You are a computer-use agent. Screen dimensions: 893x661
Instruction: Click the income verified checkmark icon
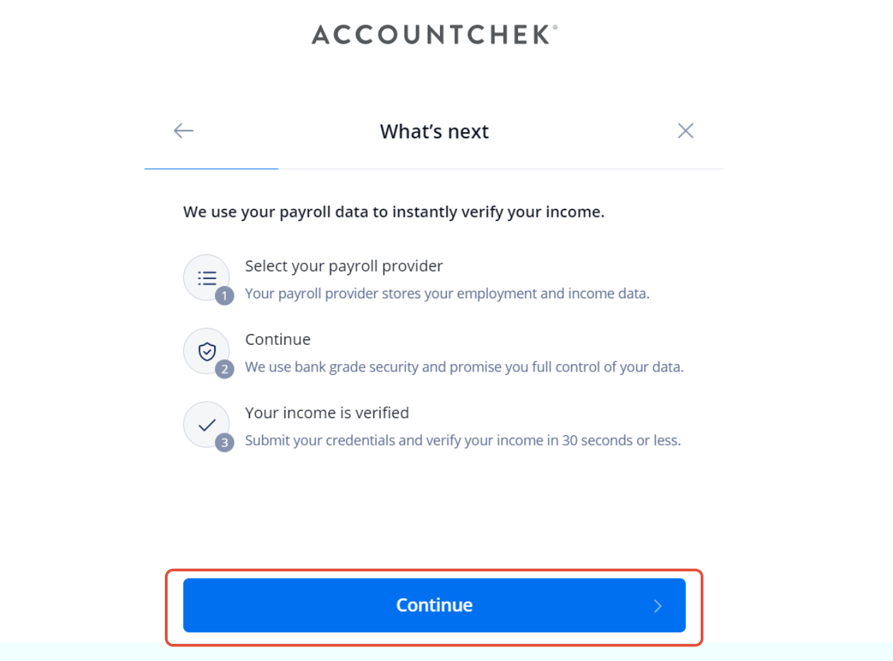[207, 425]
